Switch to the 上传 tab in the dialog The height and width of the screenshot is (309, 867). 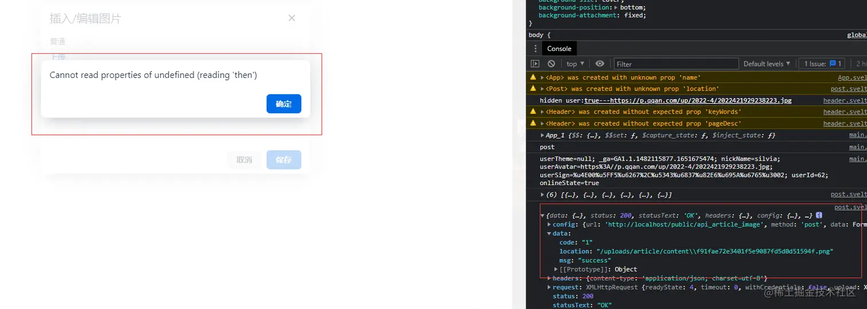(58, 57)
